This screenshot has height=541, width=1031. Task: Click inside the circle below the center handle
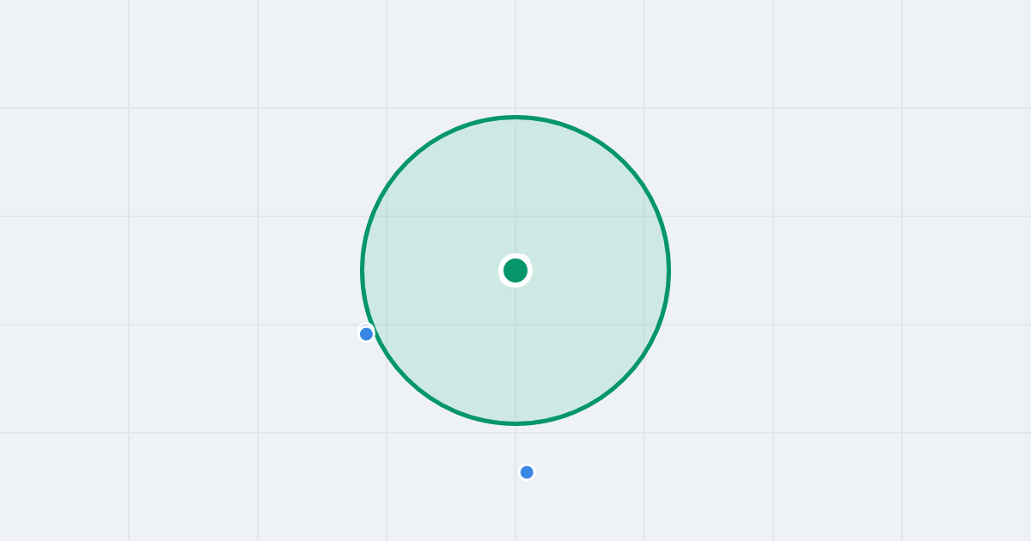(x=515, y=348)
